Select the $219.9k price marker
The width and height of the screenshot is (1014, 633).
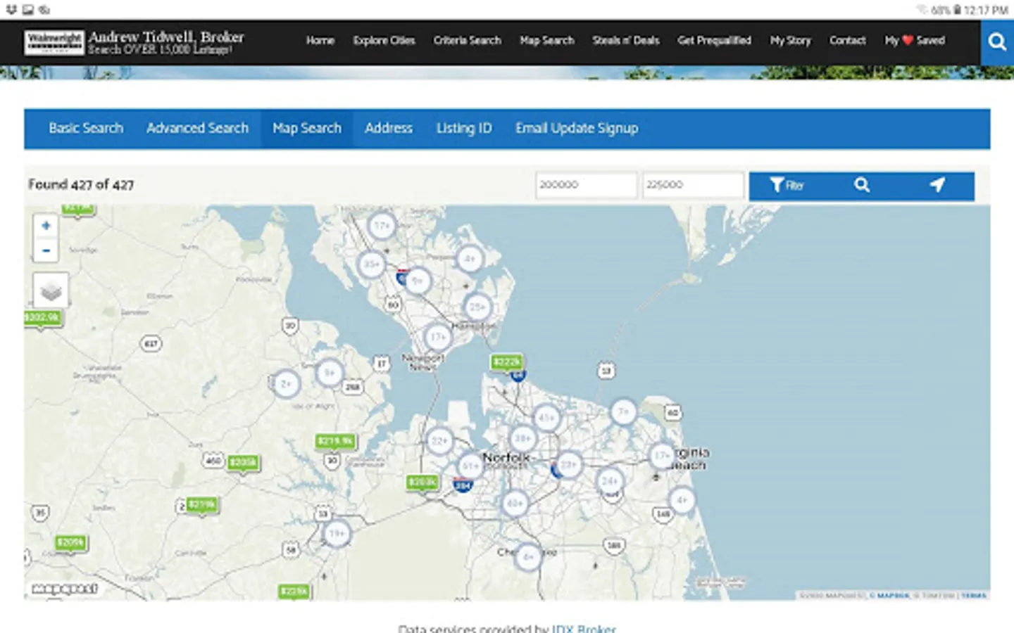pyautogui.click(x=335, y=442)
